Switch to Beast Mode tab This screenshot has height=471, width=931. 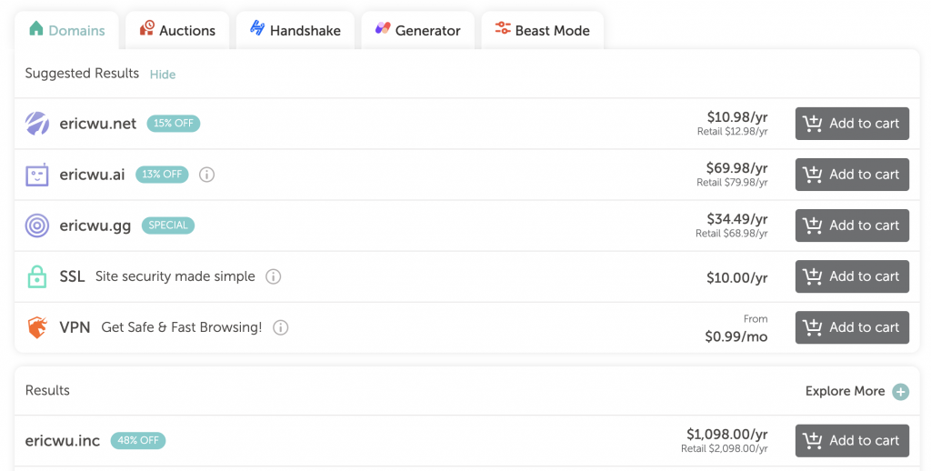tap(543, 30)
